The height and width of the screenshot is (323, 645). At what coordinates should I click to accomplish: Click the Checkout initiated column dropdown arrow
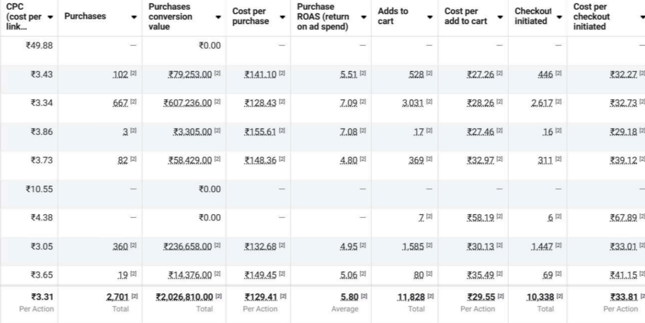point(558,17)
